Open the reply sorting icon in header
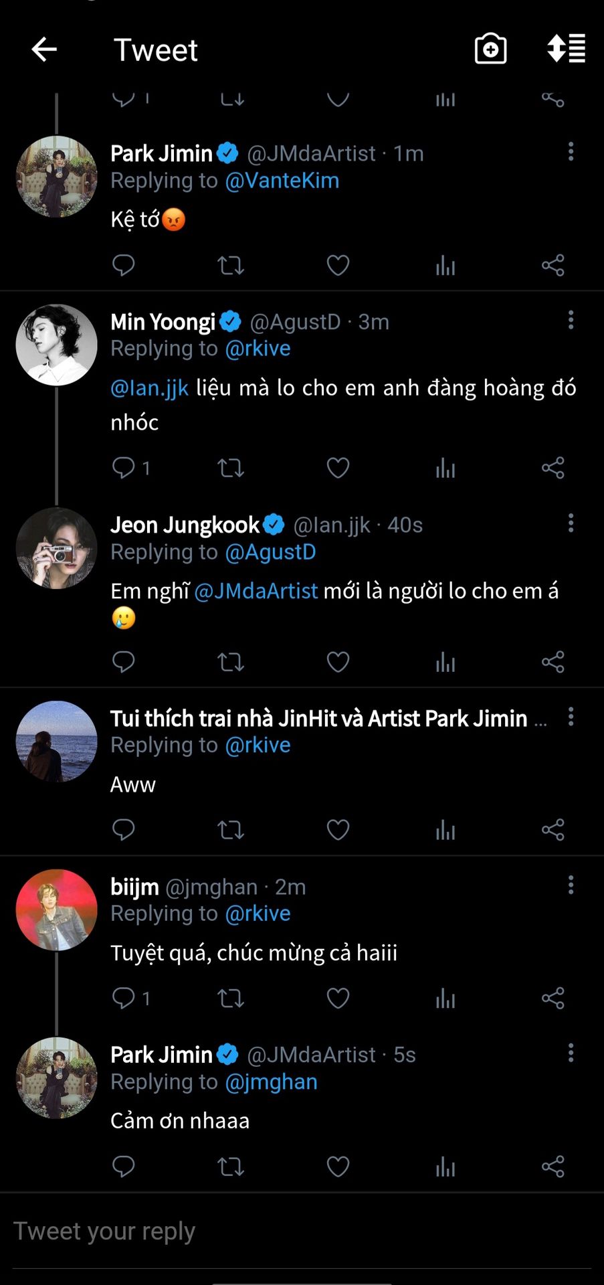 coord(566,50)
